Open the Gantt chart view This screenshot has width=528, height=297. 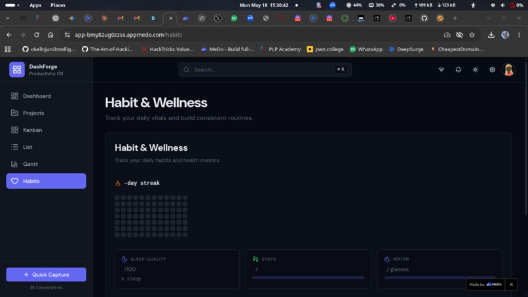point(46,164)
